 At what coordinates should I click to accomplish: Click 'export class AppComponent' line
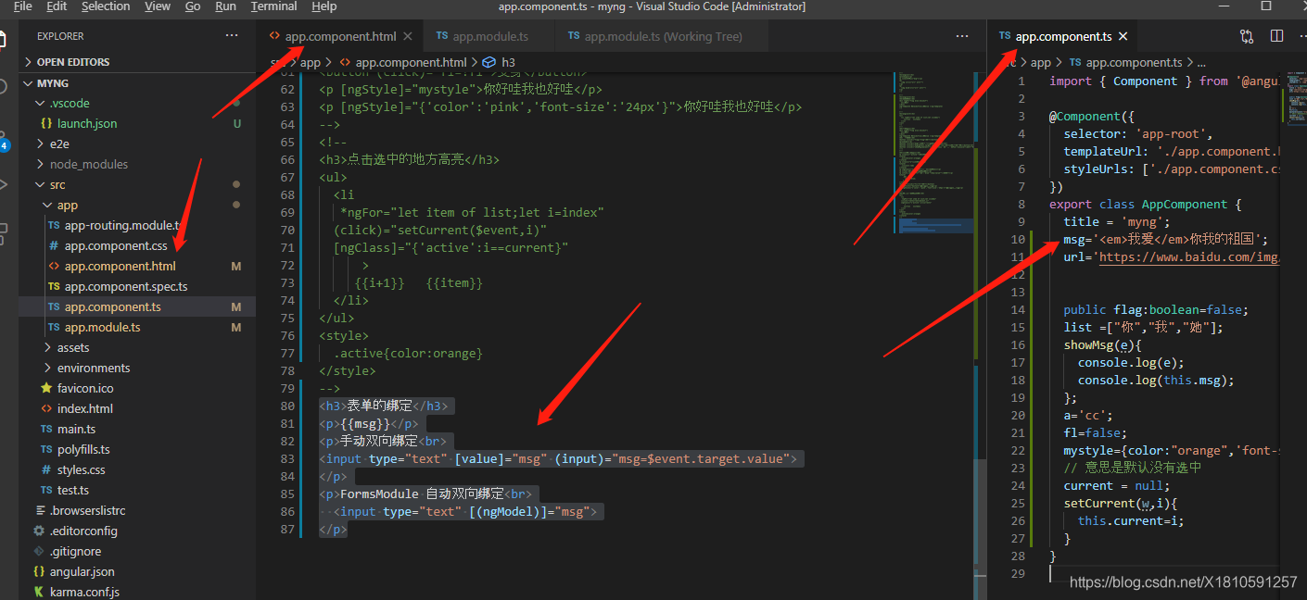pos(1145,205)
